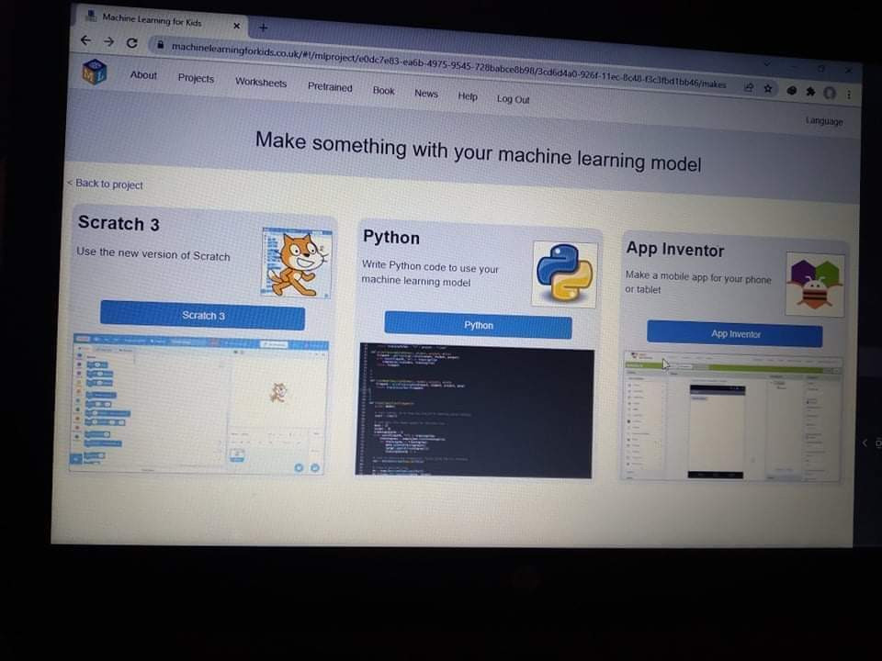The image size is (882, 661).
Task: Click the padlock site info icon
Action: coord(160,44)
